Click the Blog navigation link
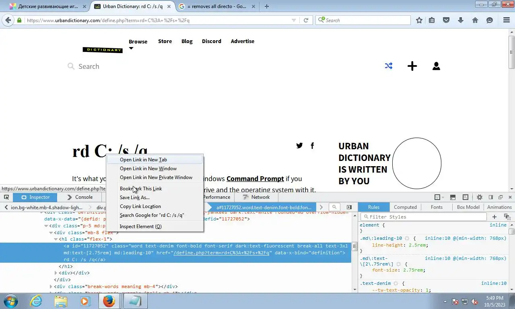Viewport: 515px width, 309px height. tap(187, 41)
